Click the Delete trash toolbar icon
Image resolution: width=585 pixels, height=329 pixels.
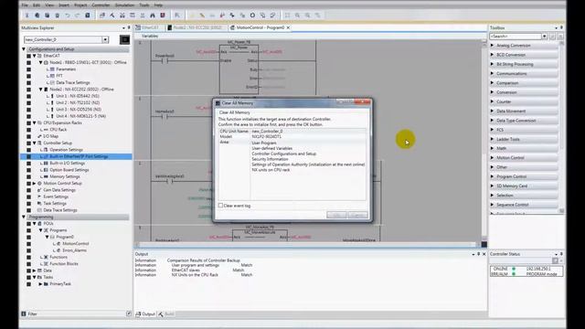pos(57,16)
